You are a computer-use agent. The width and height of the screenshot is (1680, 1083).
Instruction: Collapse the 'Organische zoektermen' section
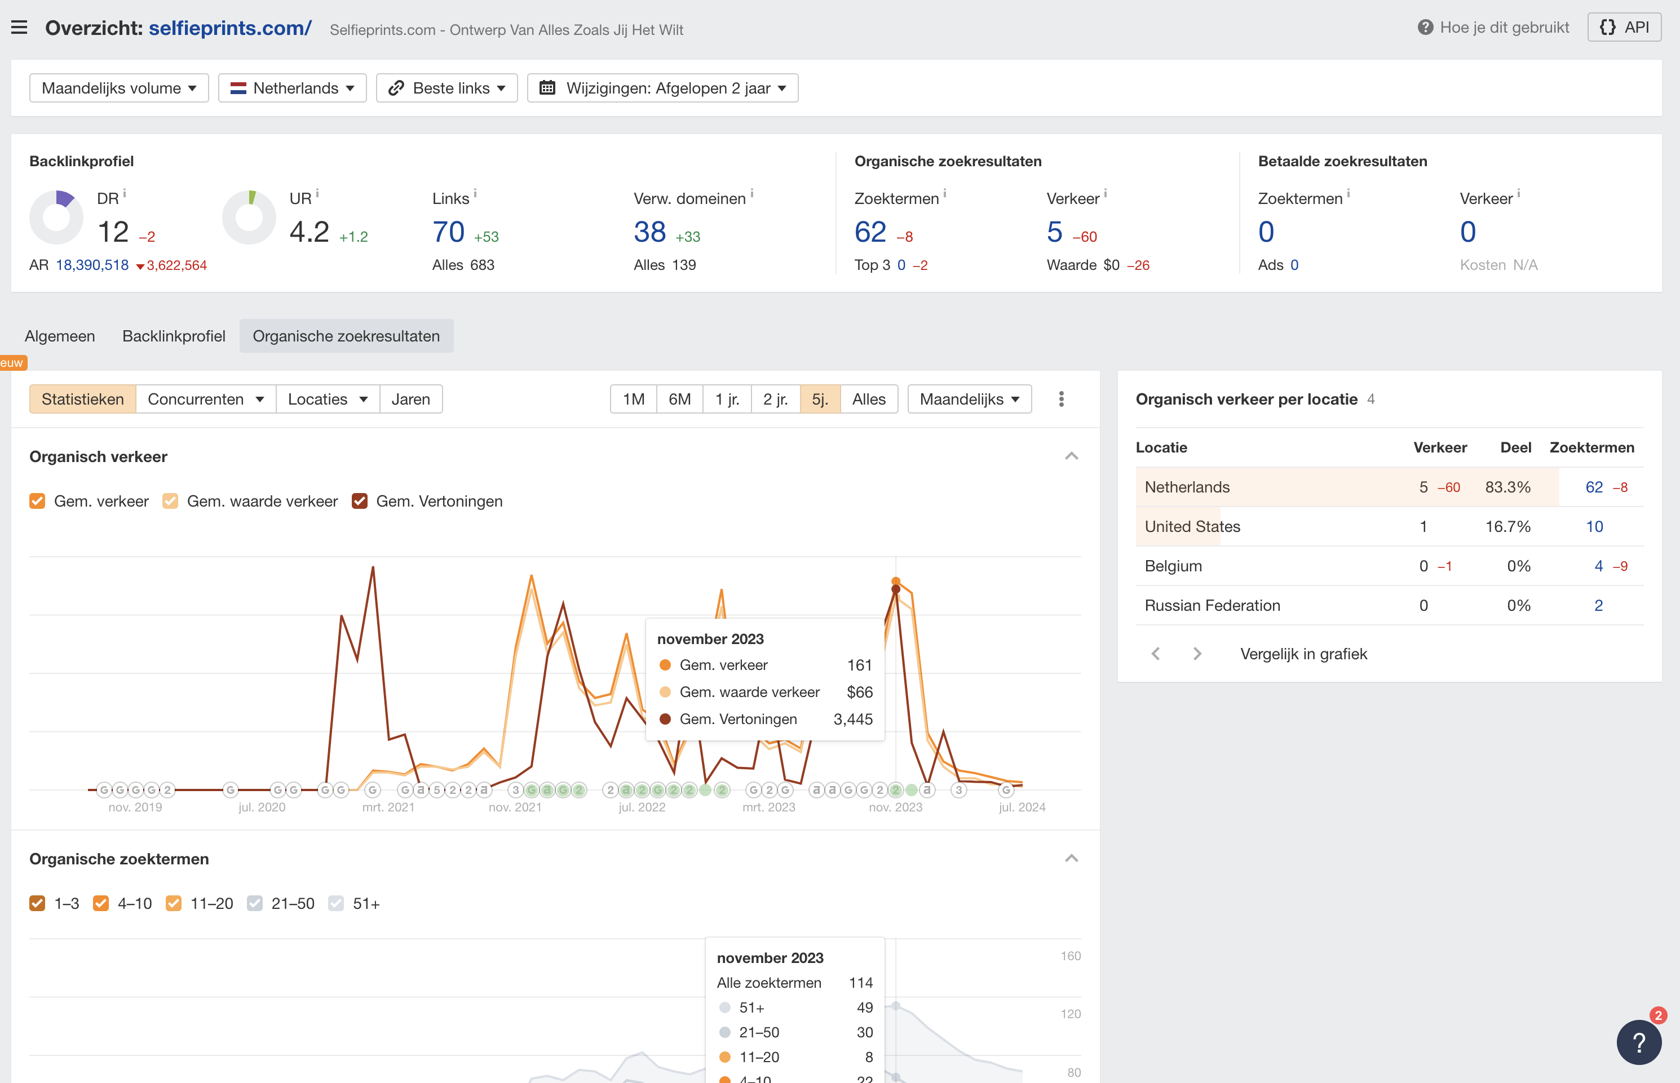(1072, 859)
